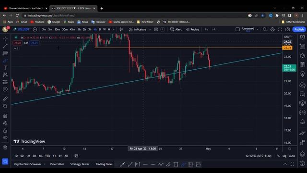Open a new browser tab
307x173 pixels.
102,9
